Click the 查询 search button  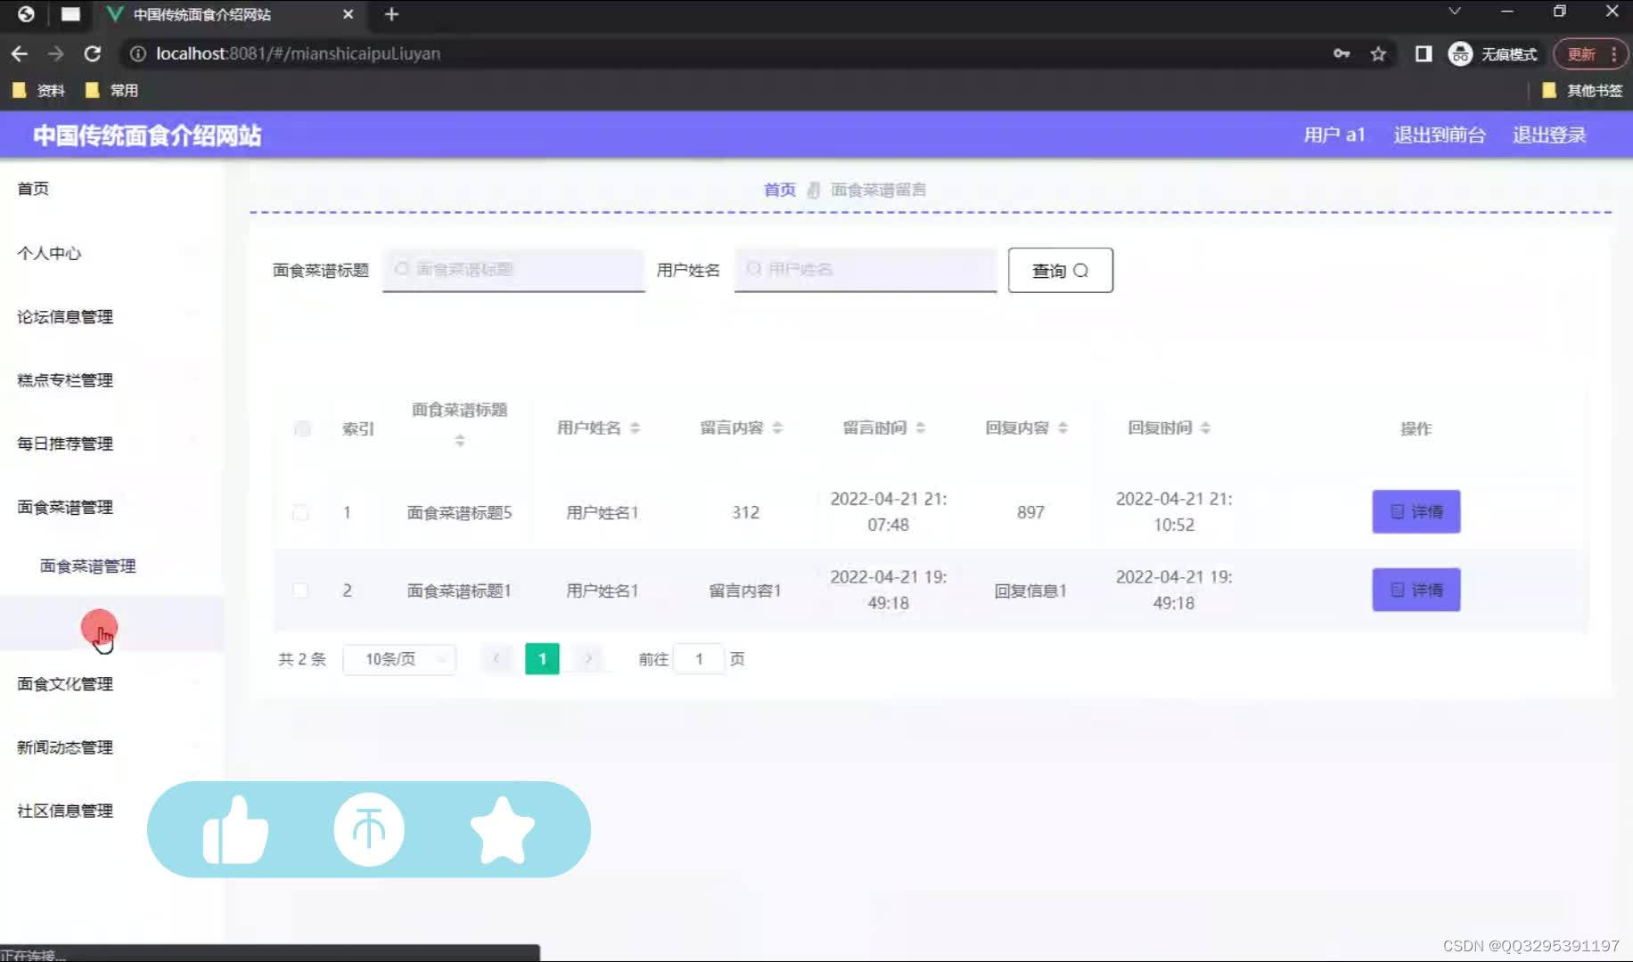click(1061, 270)
